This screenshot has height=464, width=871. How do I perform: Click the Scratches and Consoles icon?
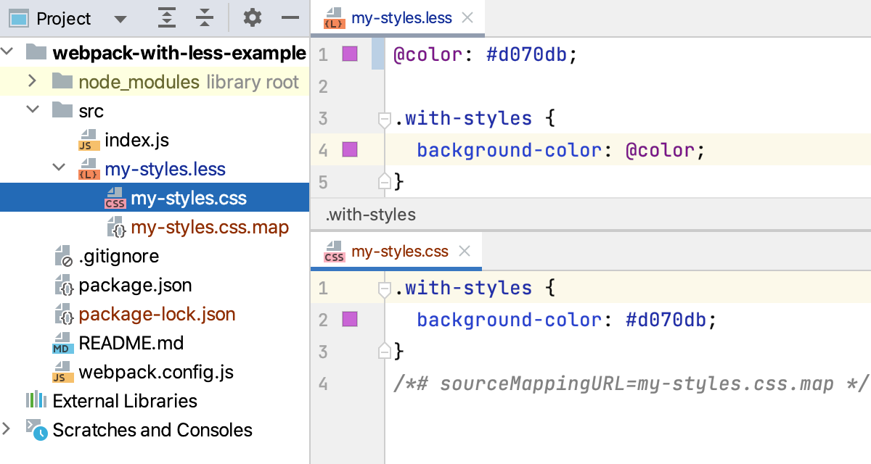pyautogui.click(x=37, y=430)
